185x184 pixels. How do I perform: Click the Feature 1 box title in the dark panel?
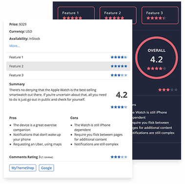tap(70, 13)
